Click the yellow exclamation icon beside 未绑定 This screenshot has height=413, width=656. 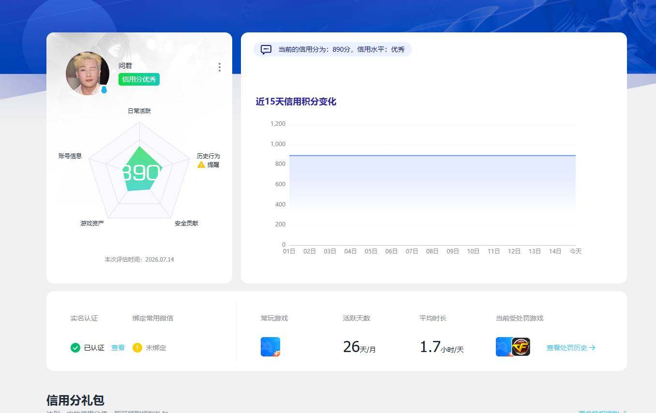[137, 348]
